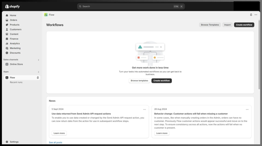Viewport: 262px width, 146px height.
Task: Unpin the Flow app in sidebar
Action: point(38,78)
